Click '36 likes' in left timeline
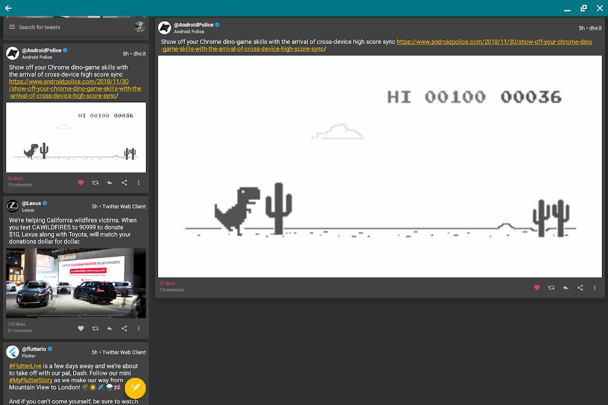608x405 pixels. (15, 178)
